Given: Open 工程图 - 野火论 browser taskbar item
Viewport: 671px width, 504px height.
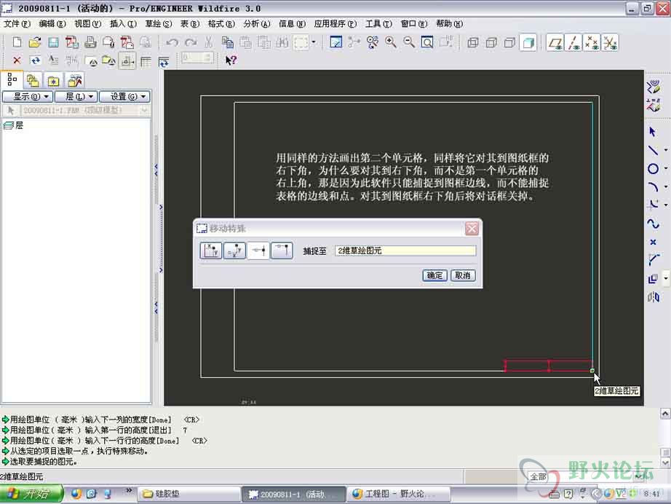Looking at the screenshot, I should tap(398, 494).
